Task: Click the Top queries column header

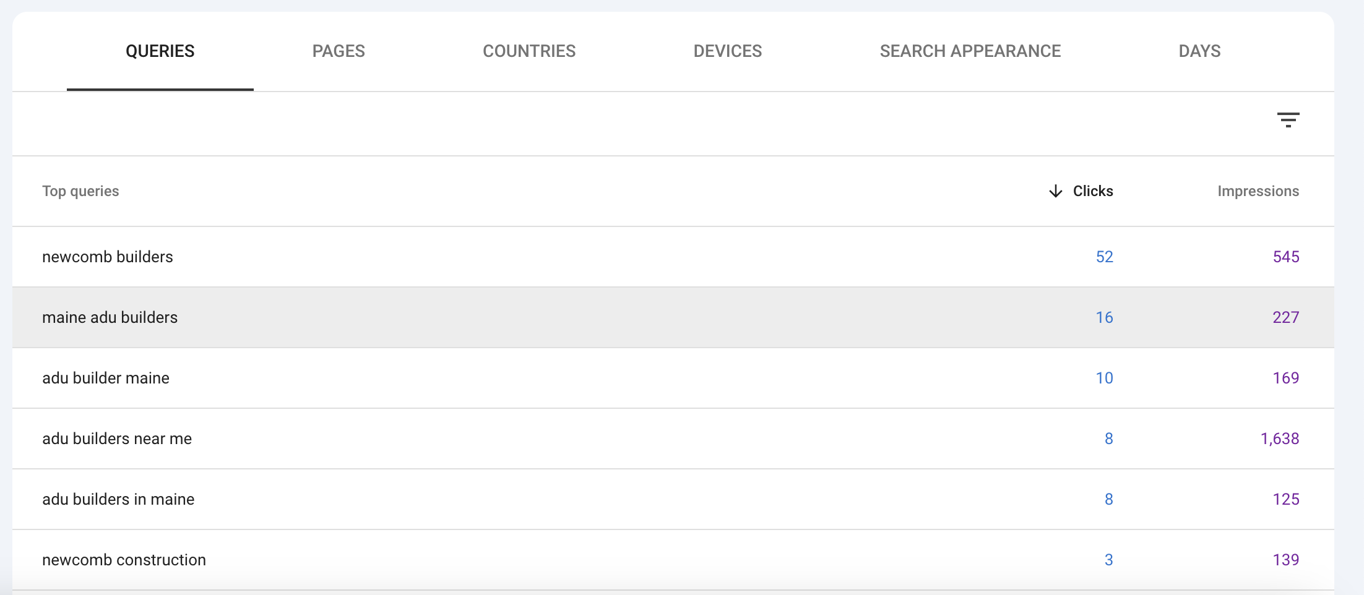Action: point(81,191)
